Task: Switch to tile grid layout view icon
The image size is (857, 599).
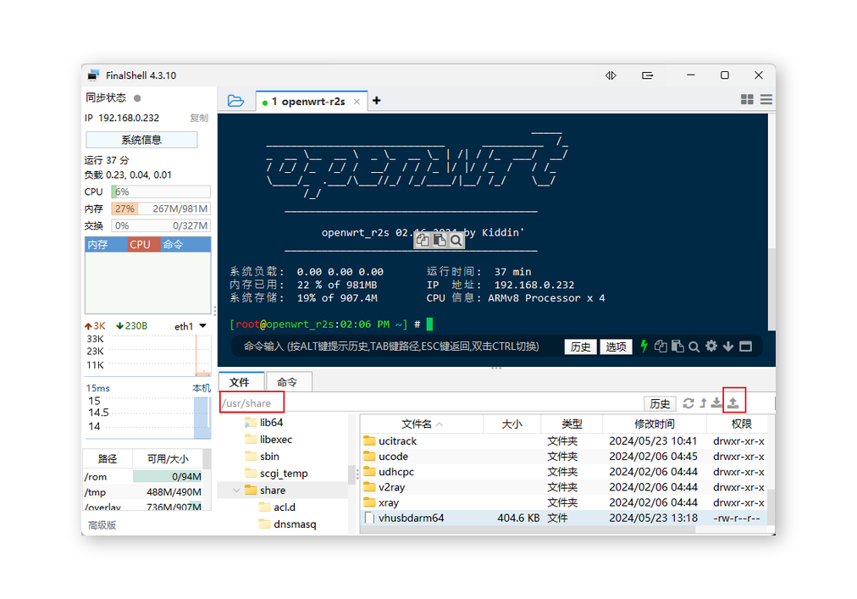Action: point(747,99)
